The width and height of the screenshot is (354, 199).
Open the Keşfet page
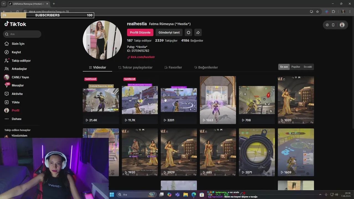click(x=16, y=52)
